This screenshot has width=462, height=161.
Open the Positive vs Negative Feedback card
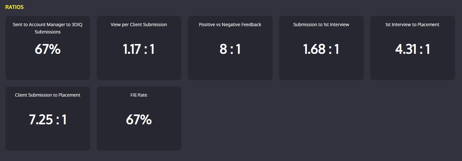pyautogui.click(x=230, y=48)
